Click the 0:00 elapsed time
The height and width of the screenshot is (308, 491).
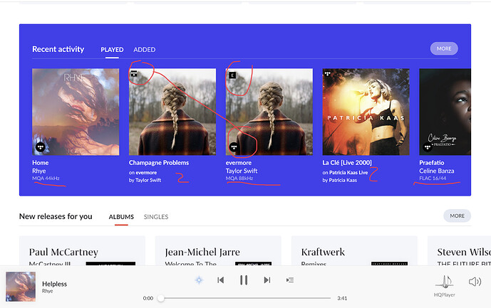(x=148, y=298)
